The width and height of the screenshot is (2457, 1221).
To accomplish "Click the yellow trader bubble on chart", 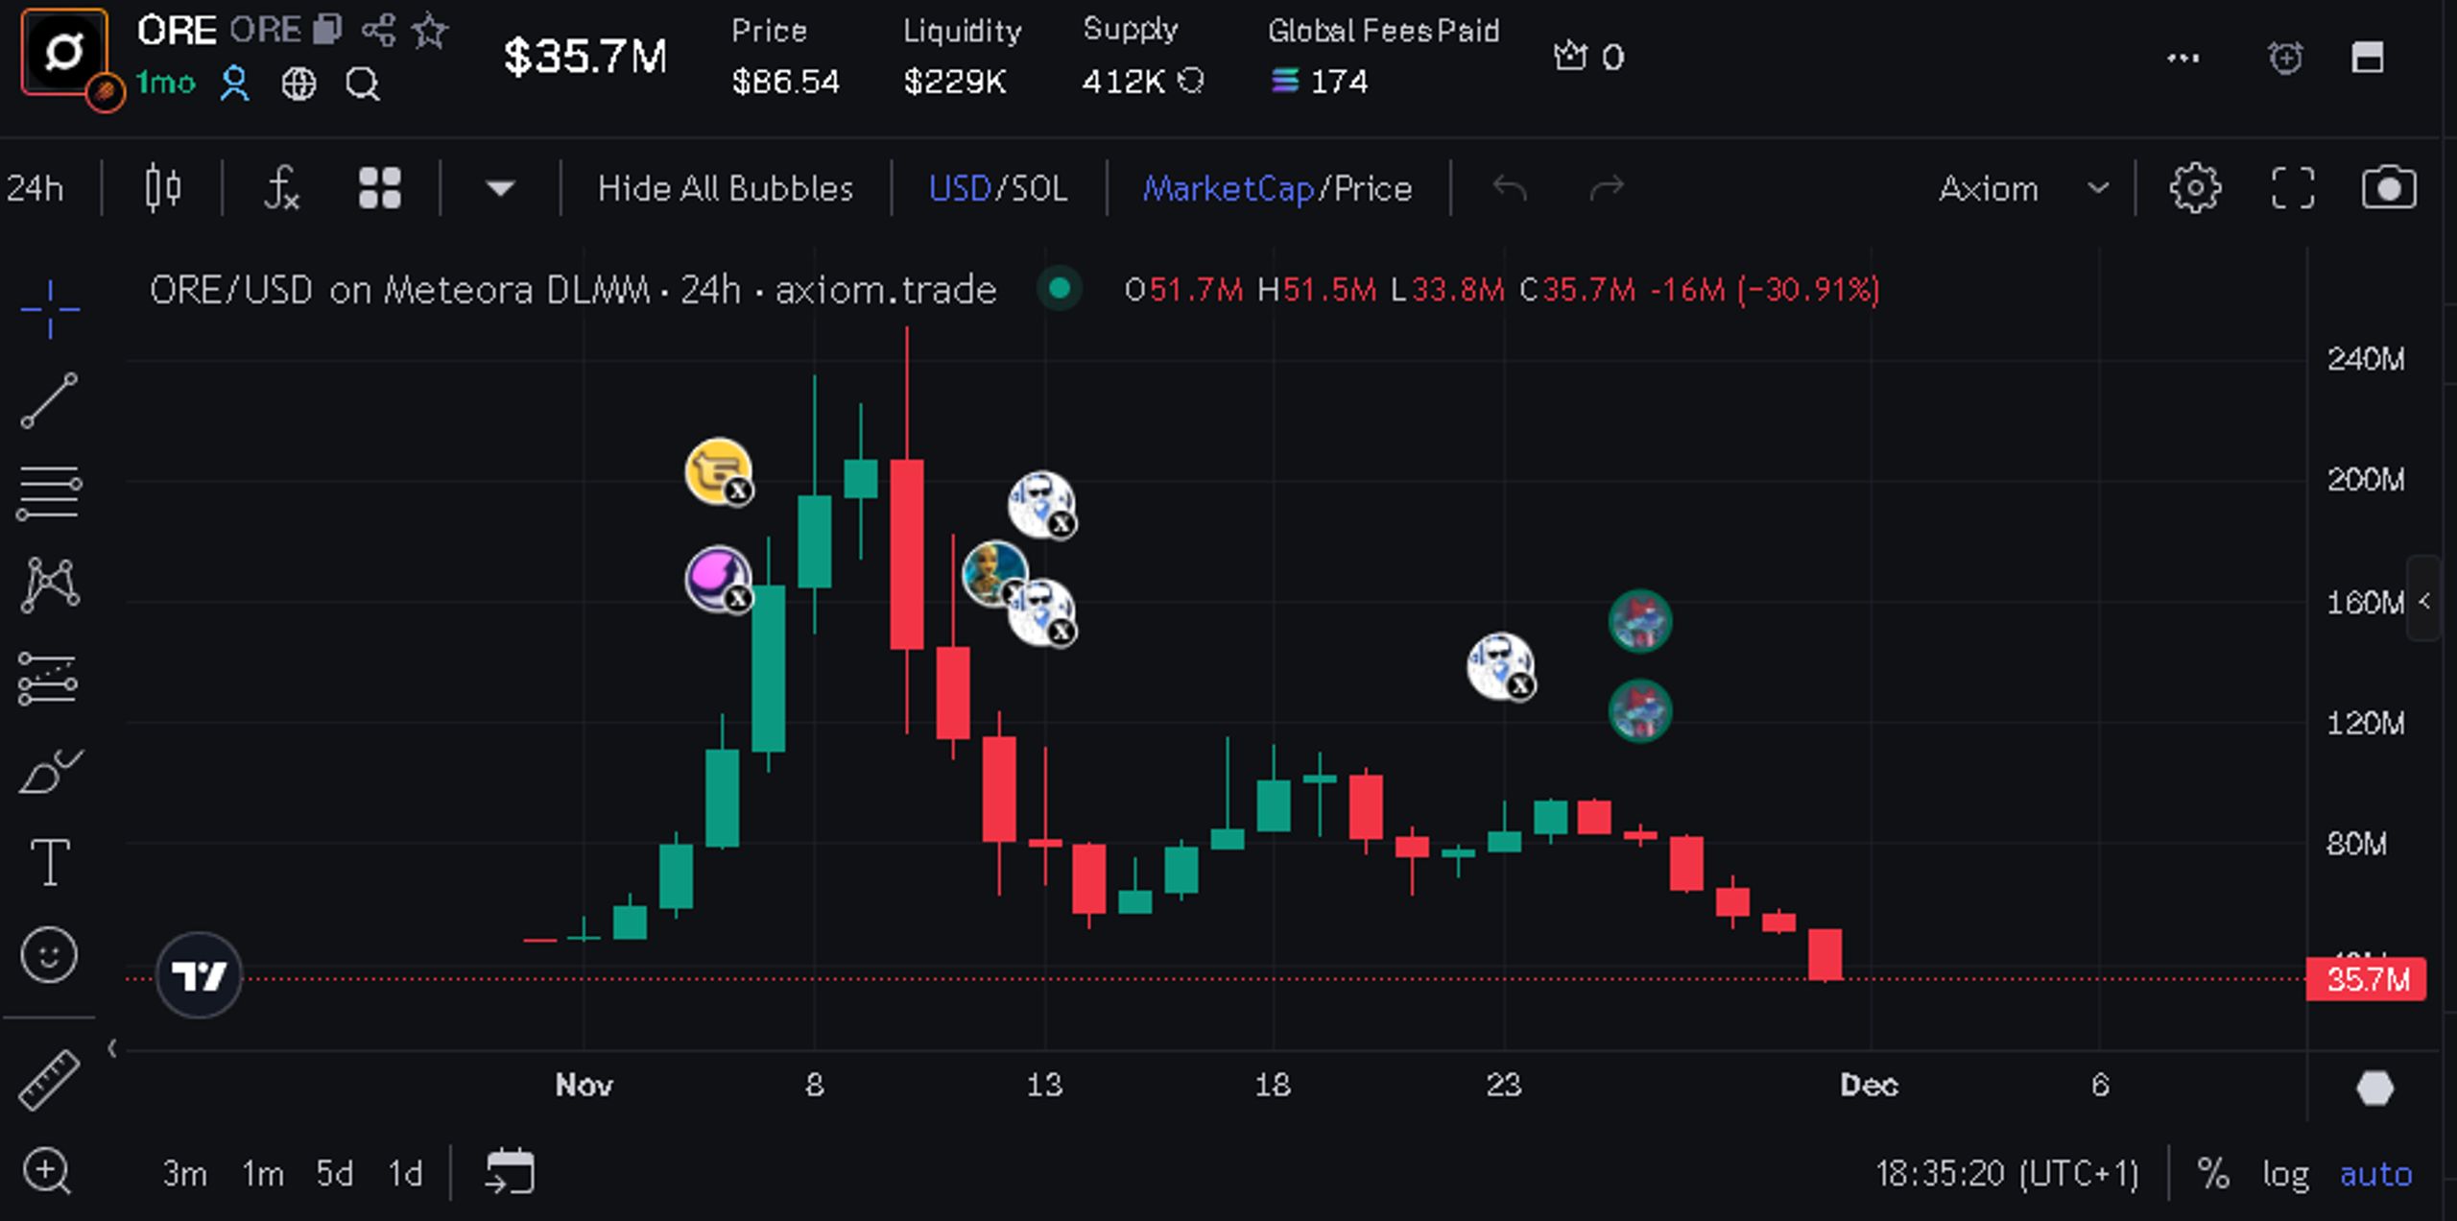I will click(718, 470).
